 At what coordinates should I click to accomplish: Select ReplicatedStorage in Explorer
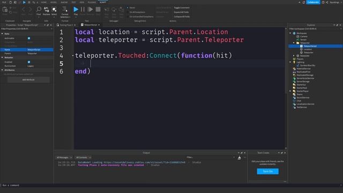click(x=305, y=75)
